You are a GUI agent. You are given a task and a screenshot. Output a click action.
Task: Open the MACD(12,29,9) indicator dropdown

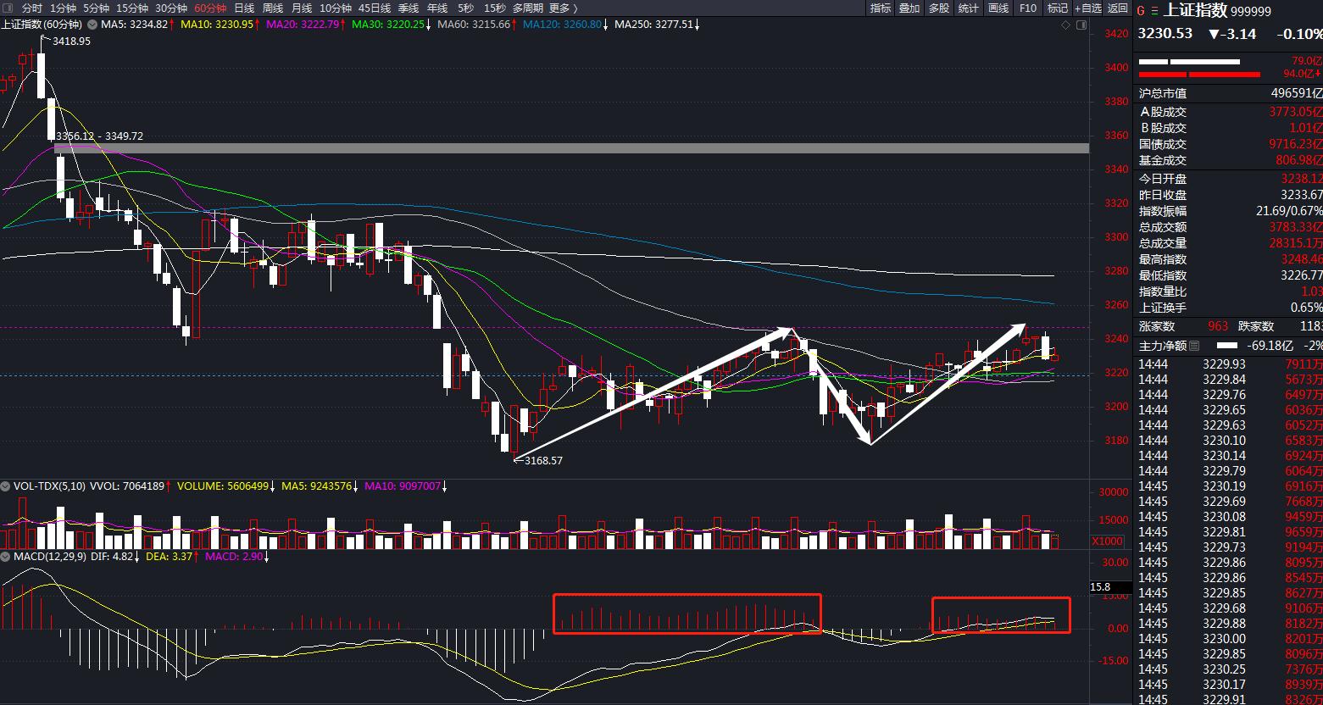[6, 557]
